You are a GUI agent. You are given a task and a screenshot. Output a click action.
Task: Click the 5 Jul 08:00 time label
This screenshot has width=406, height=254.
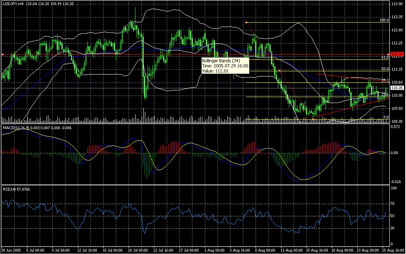click(x=35, y=250)
